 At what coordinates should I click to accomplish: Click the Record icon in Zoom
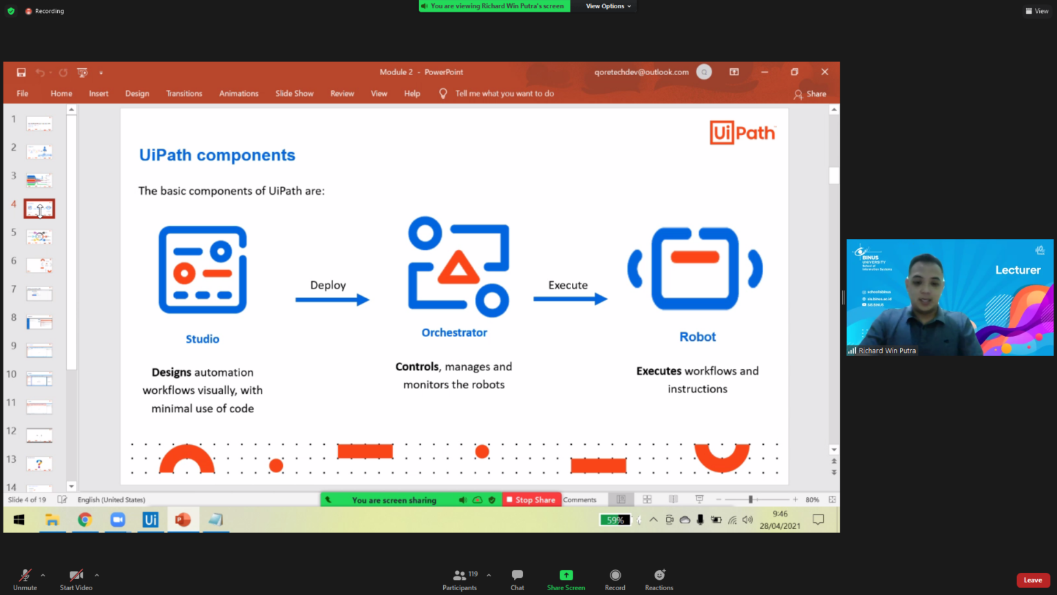click(615, 578)
